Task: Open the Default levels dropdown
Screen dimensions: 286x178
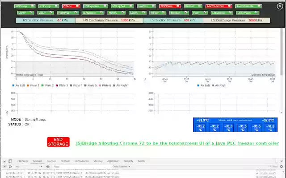Action: pos(121,166)
